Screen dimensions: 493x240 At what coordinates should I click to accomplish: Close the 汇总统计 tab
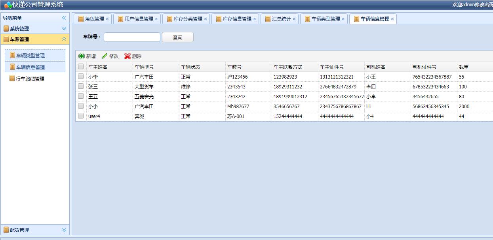[x=294, y=19]
